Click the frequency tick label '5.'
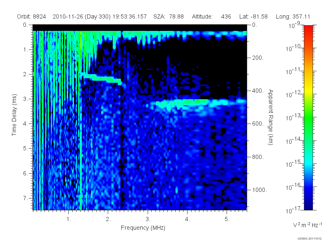 [x=227, y=219]
